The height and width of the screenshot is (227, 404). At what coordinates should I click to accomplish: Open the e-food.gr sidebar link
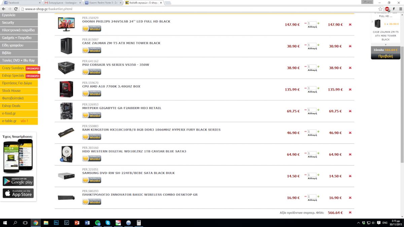pyautogui.click(x=19, y=113)
